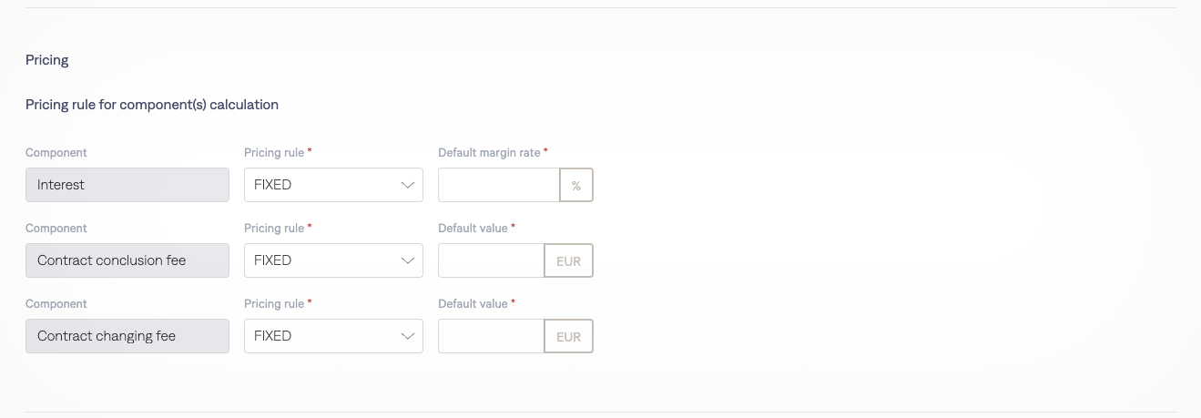
Task: Click Default value field for Contract conclusion fee
Action: 491,260
